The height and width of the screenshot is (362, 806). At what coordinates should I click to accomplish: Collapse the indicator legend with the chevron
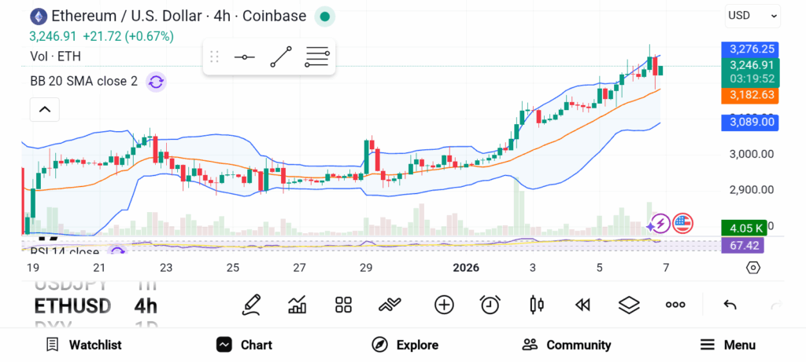click(x=44, y=110)
